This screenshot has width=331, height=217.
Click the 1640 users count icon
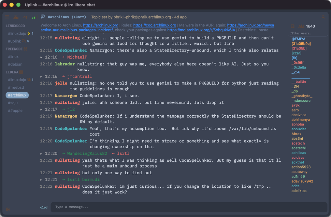pos(301,26)
